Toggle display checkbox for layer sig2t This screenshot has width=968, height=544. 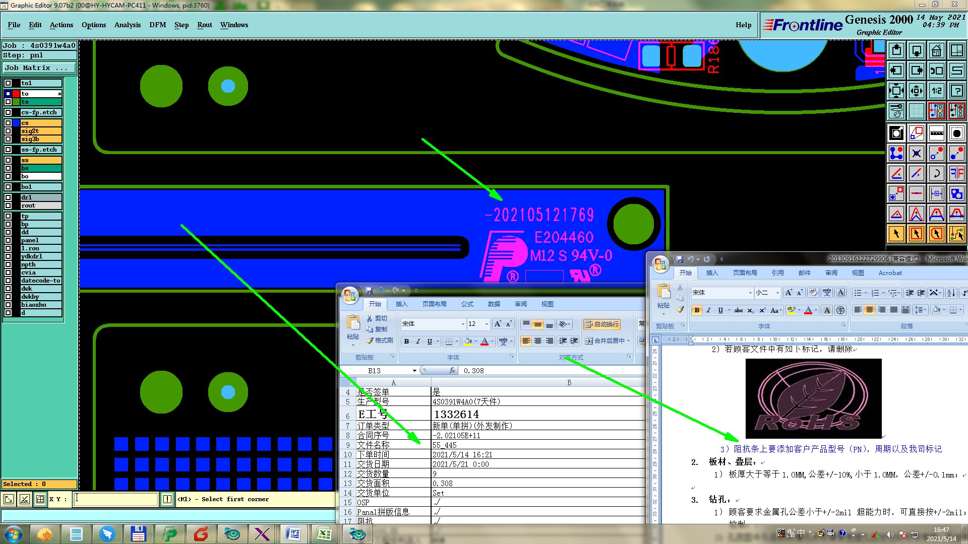[x=8, y=131]
